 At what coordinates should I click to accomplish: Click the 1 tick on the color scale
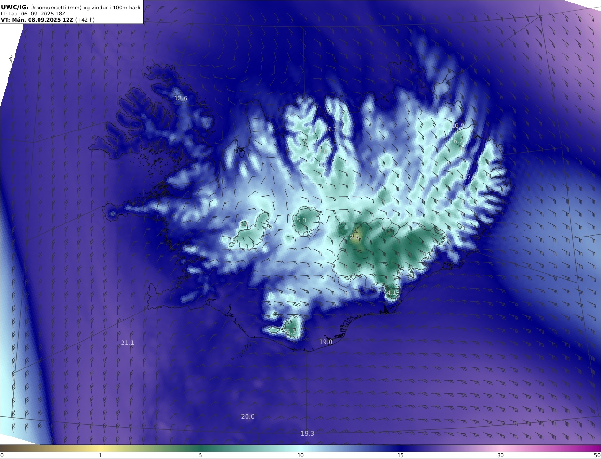tap(100, 455)
